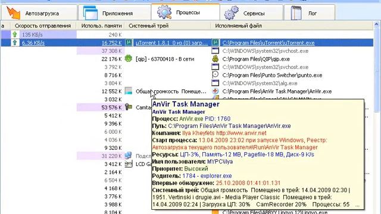Click the Приложения windows icon
The width and height of the screenshot is (381, 214).
tap(90, 12)
